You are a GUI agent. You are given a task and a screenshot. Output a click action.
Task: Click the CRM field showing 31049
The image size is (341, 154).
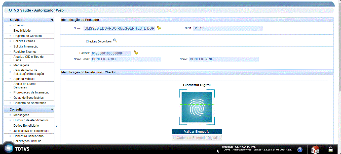point(228,28)
